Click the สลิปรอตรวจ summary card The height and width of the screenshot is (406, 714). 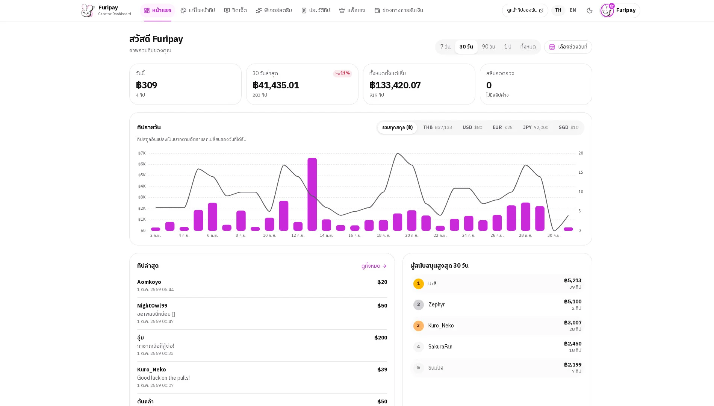click(536, 84)
